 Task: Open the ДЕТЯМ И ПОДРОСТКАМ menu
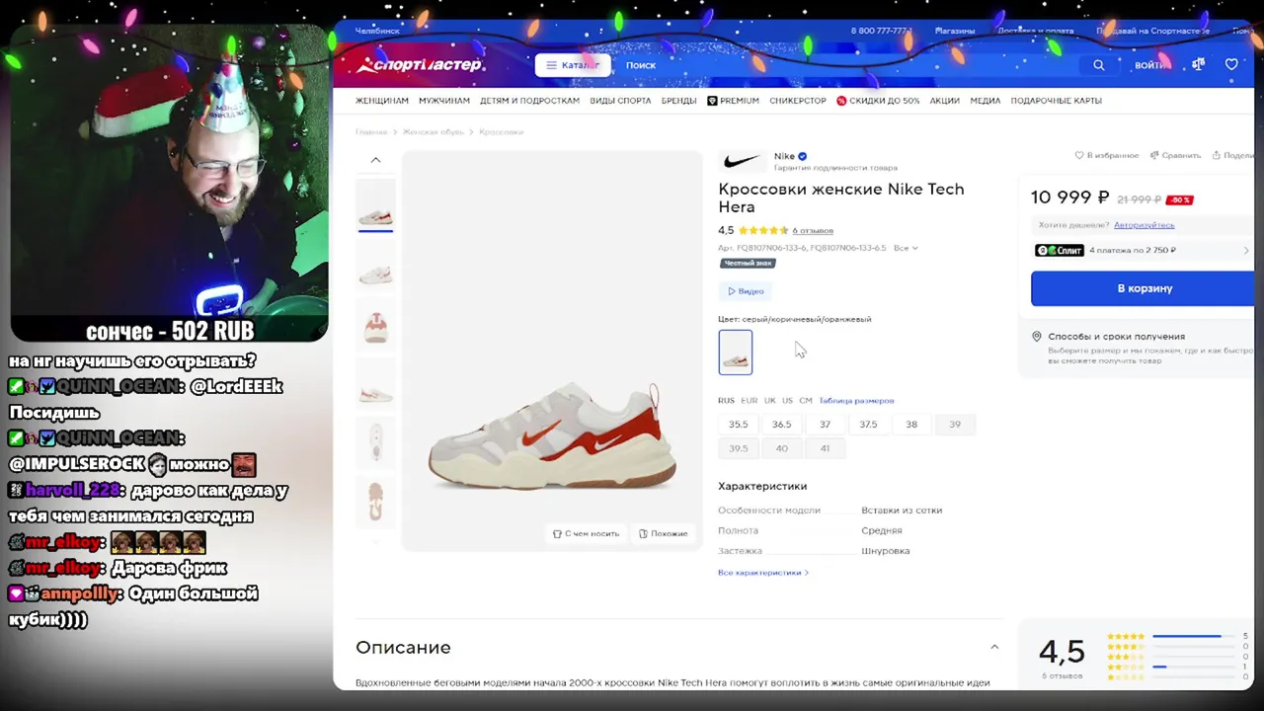click(529, 101)
